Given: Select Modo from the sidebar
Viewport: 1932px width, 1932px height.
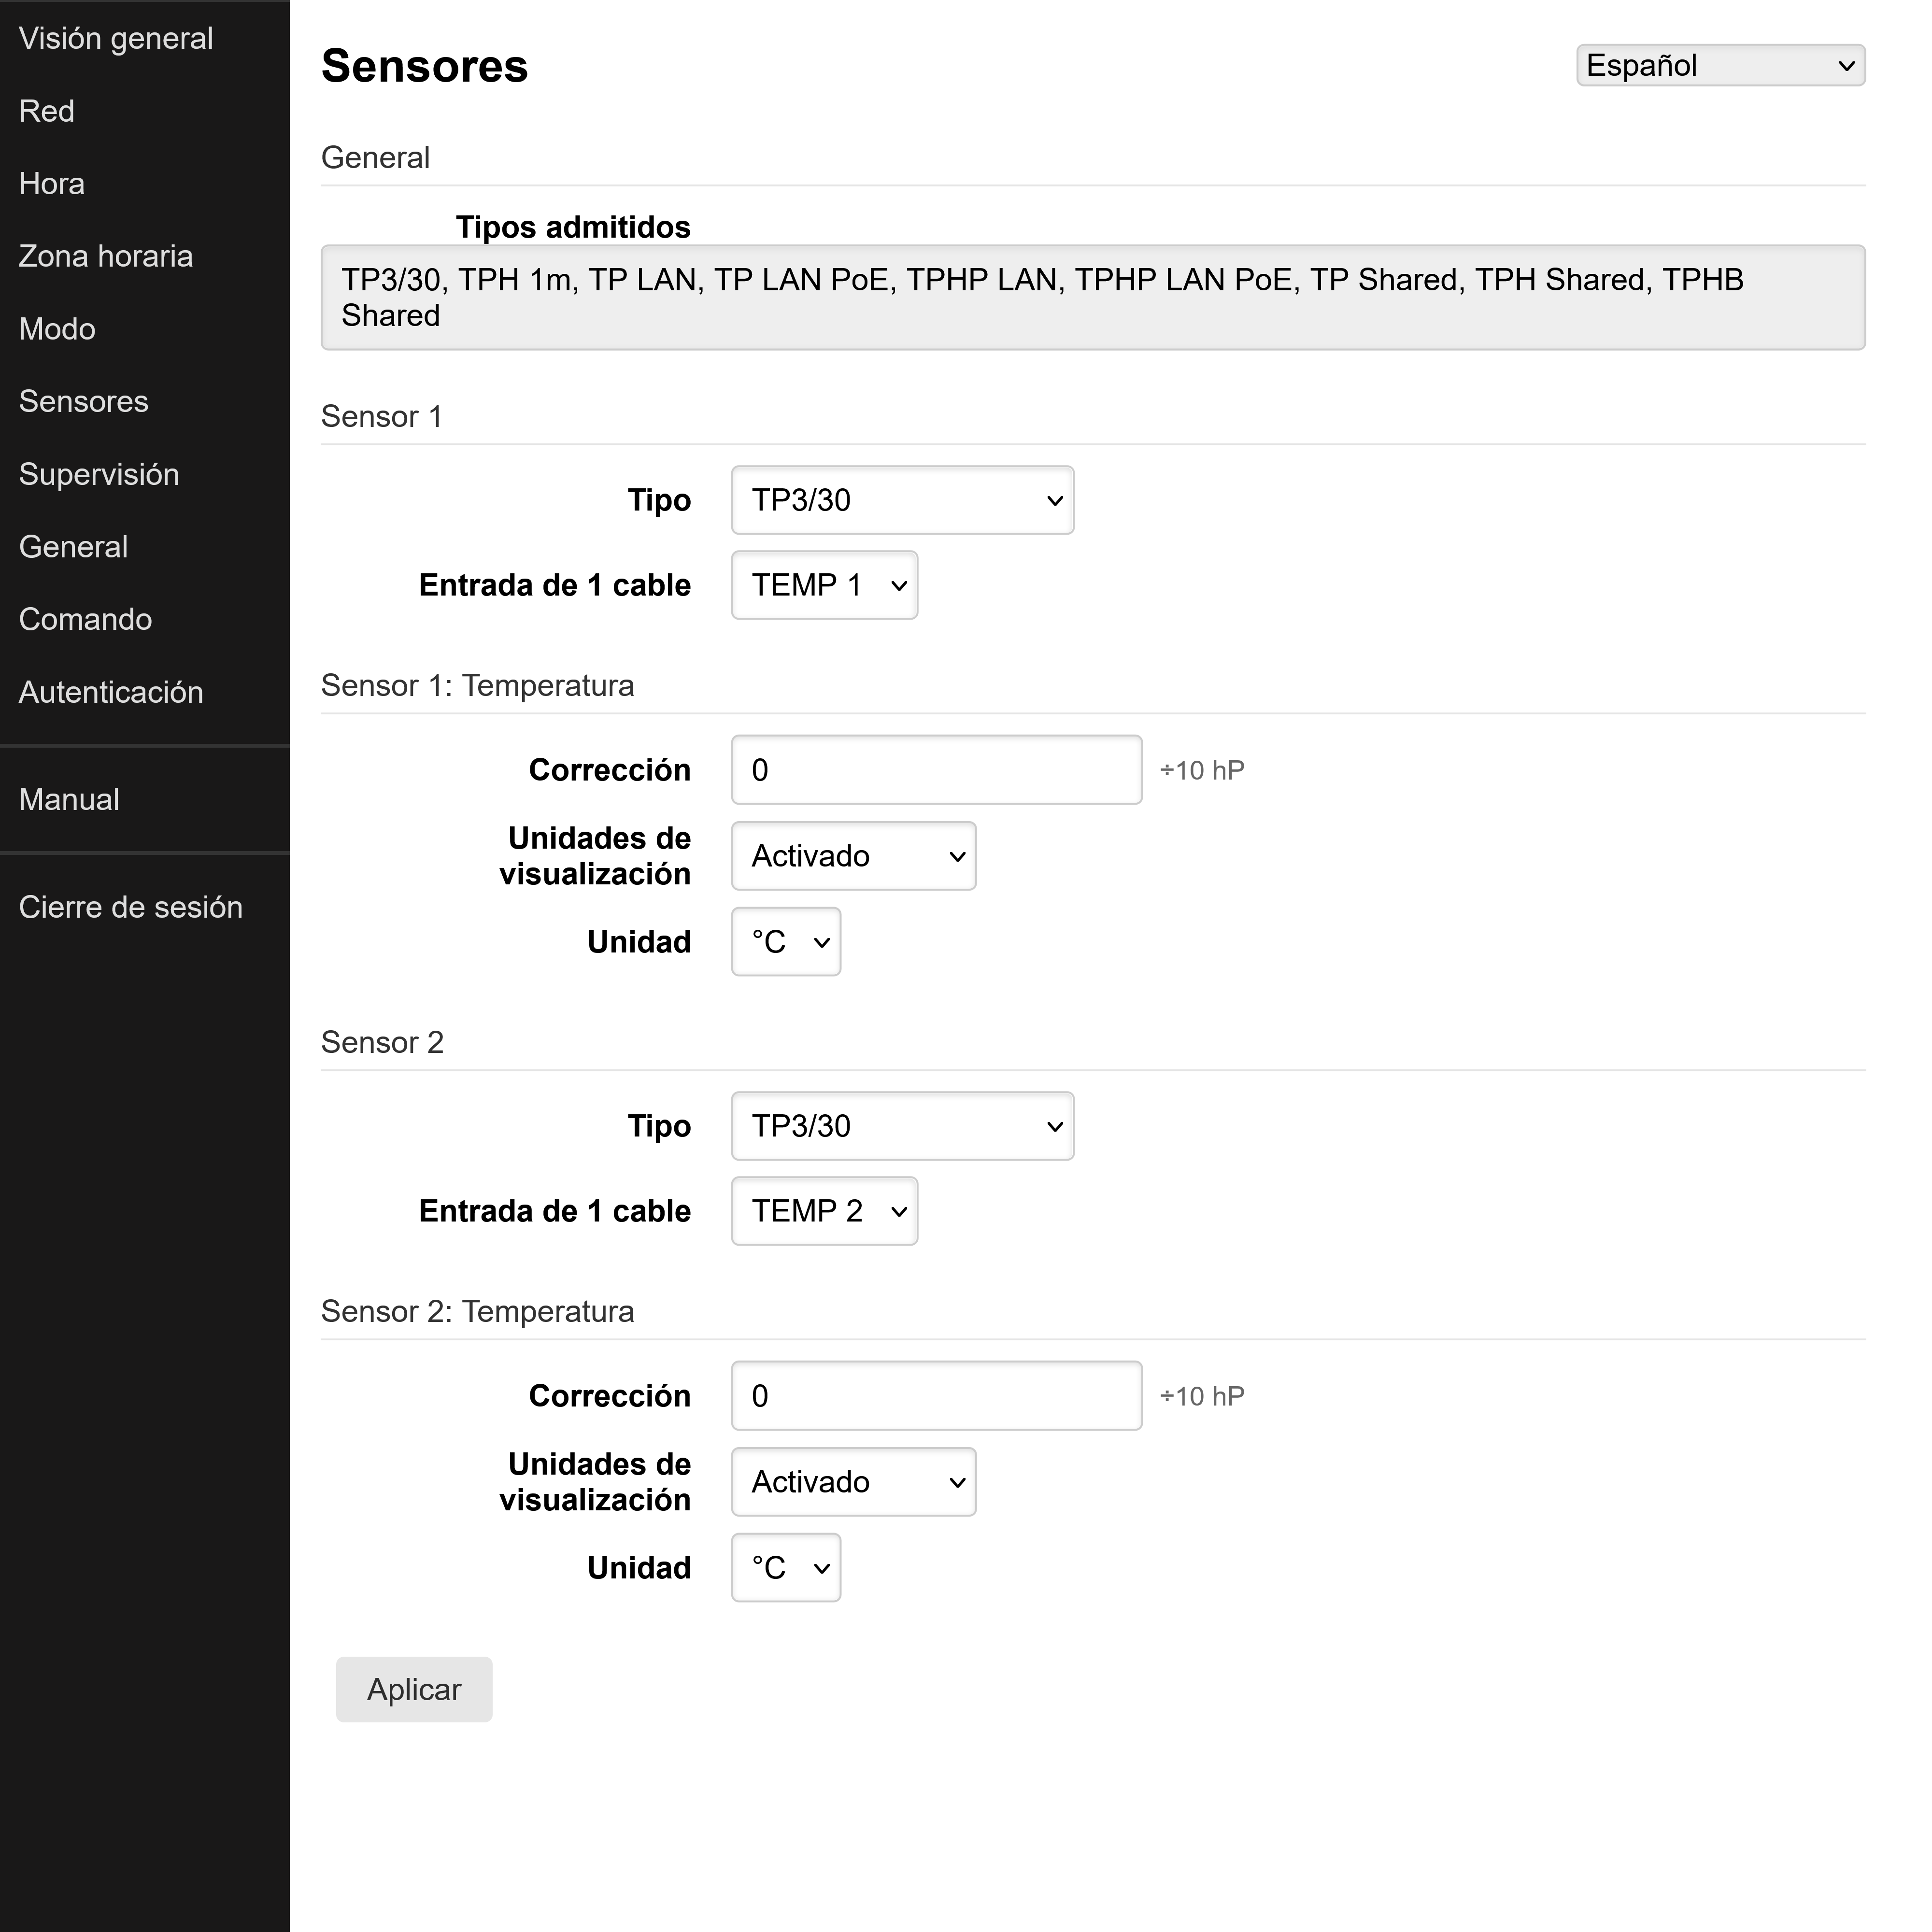Looking at the screenshot, I should 56,328.
